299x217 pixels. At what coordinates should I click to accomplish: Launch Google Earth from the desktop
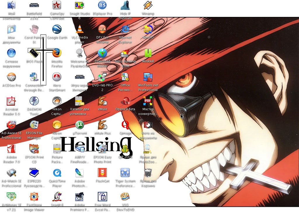(57, 29)
